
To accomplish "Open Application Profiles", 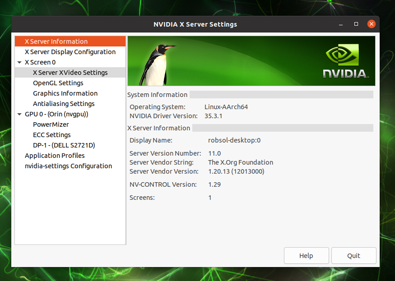I will (x=55, y=156).
